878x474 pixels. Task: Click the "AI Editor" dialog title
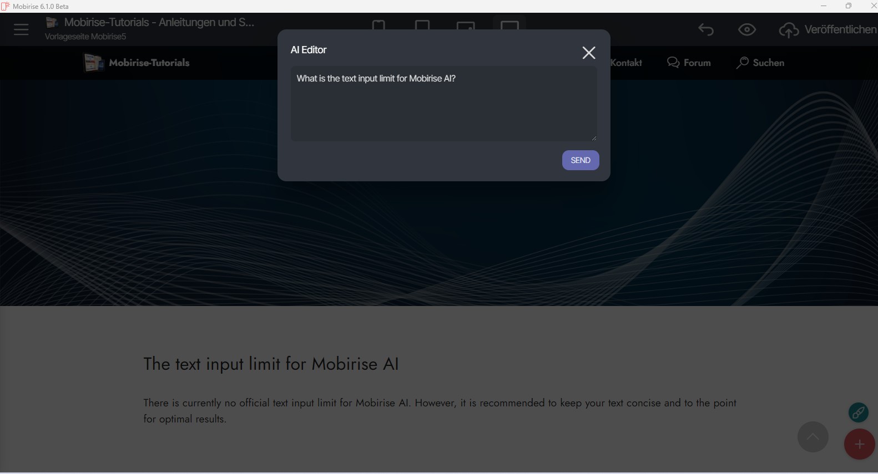pos(309,50)
